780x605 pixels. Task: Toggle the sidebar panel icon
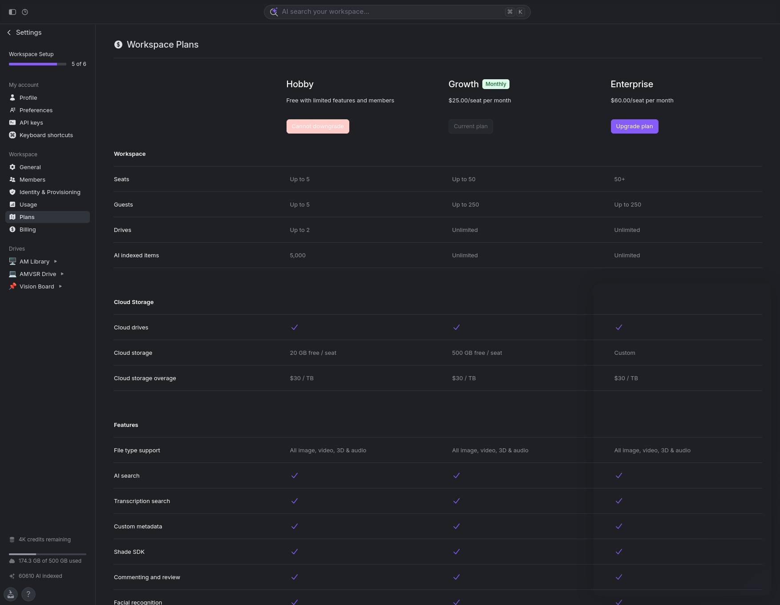(12, 12)
